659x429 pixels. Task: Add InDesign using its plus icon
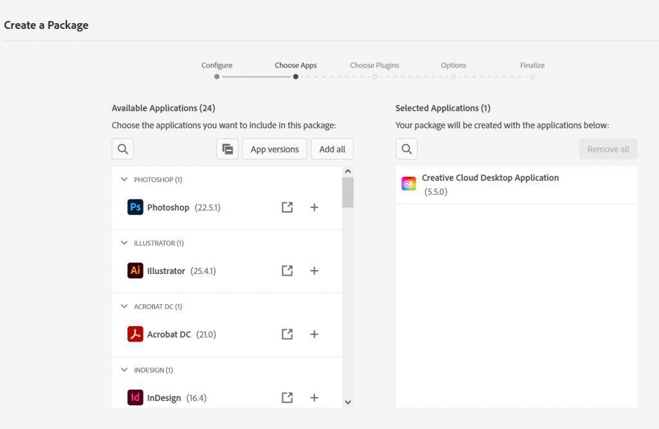[314, 397]
